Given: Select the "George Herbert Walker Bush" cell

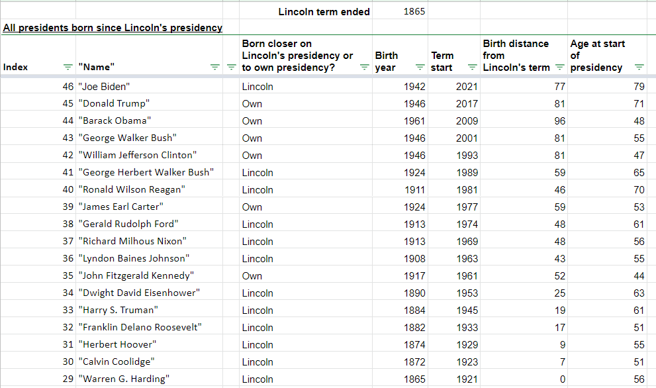Looking at the screenshot, I should coord(150,172).
